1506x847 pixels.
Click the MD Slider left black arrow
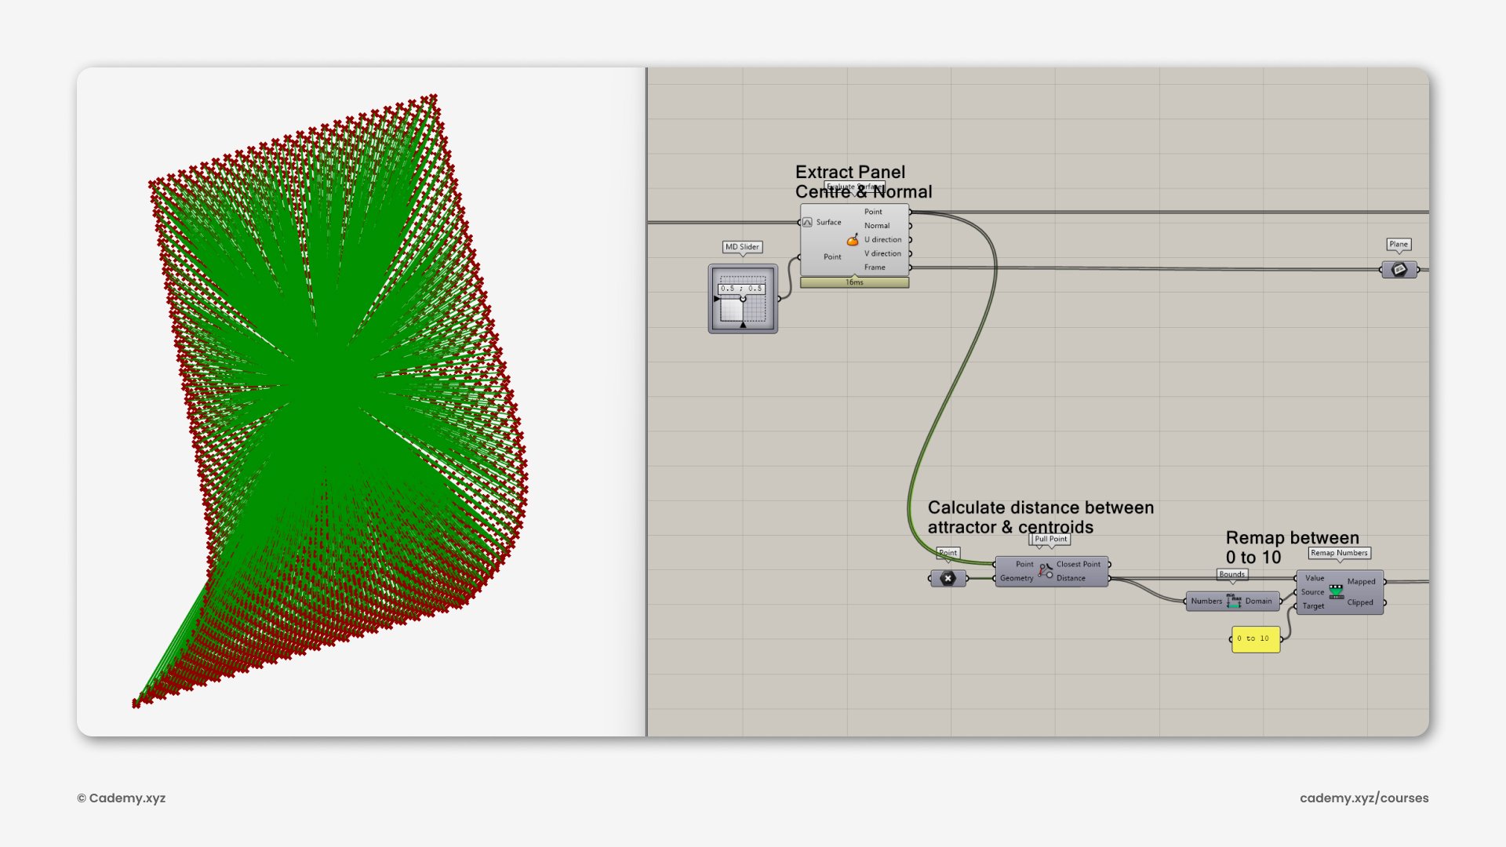coord(717,299)
